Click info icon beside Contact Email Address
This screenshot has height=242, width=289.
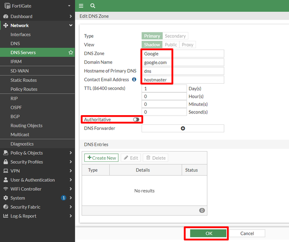point(134,79)
